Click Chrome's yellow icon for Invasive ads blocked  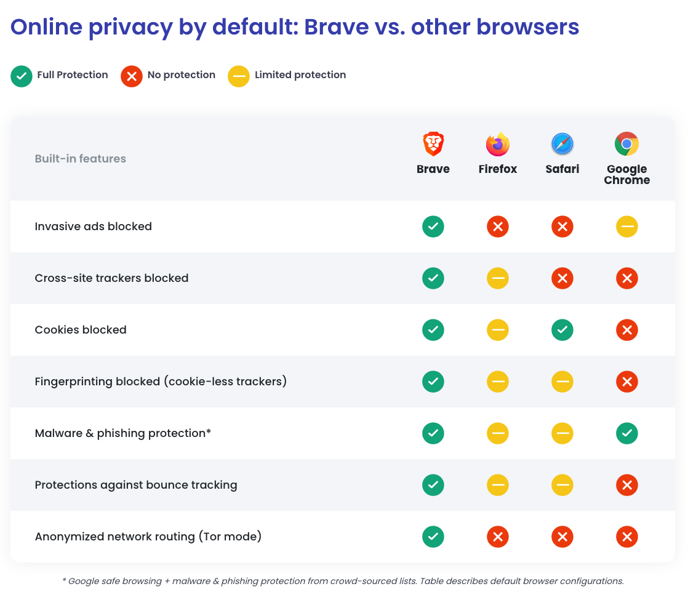[626, 226]
